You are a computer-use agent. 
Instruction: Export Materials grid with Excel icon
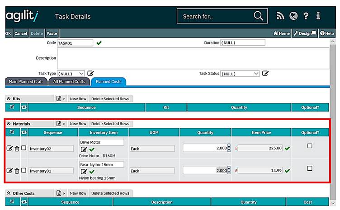click(x=59, y=123)
